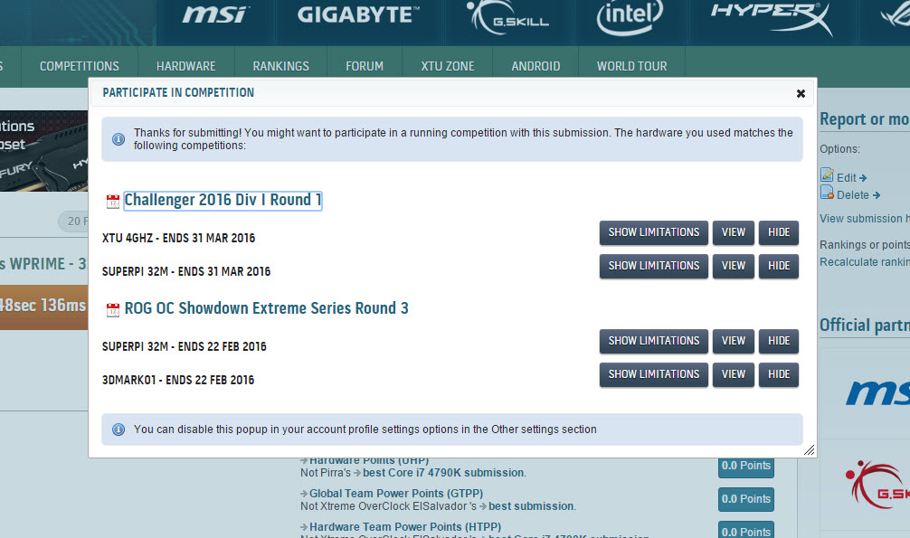
Task: Open View submission link in sidebar
Action: 865,219
